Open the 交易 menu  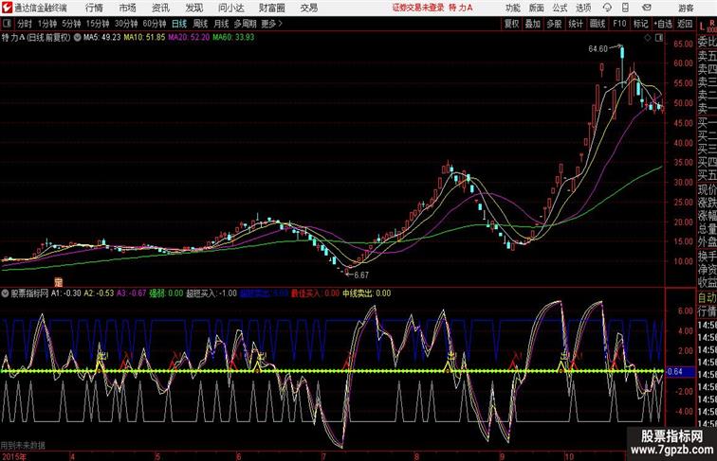(308, 8)
